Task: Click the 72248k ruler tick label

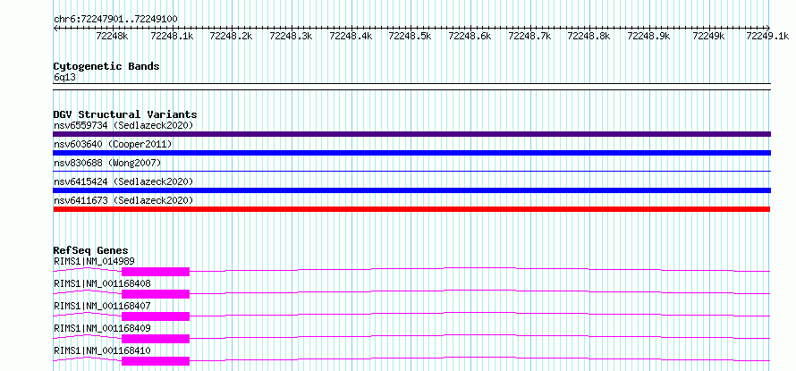Action: (111, 36)
